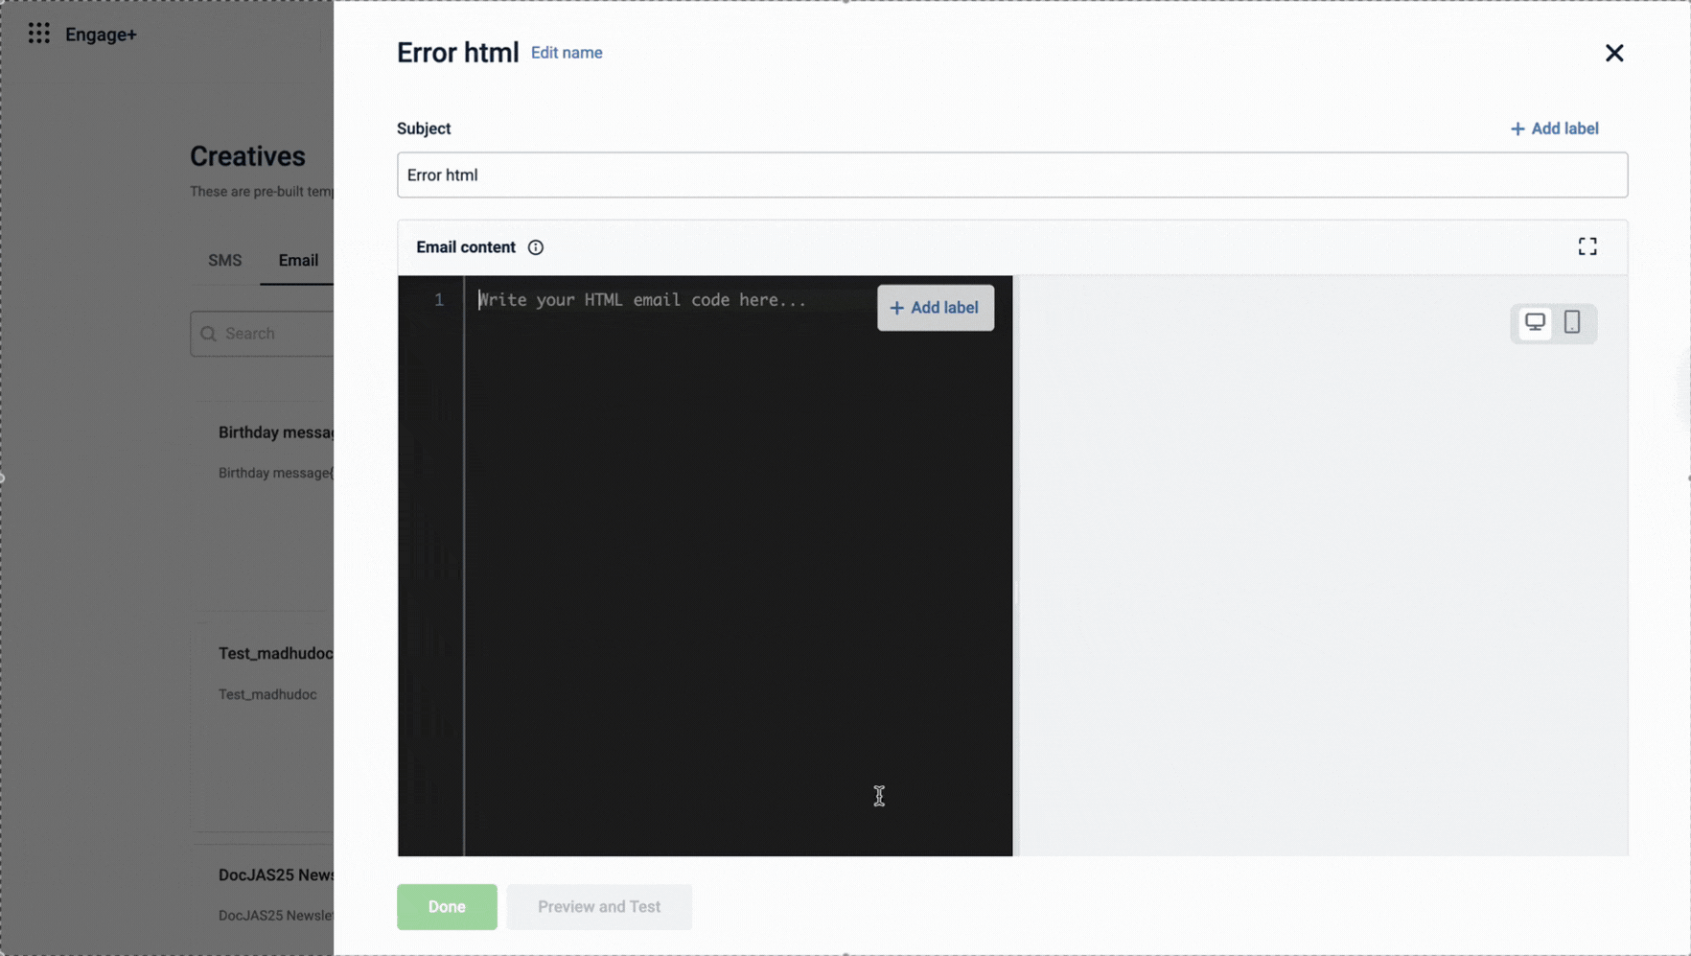Click line number 1 in editor gutter
This screenshot has width=1691, height=956.
(439, 300)
